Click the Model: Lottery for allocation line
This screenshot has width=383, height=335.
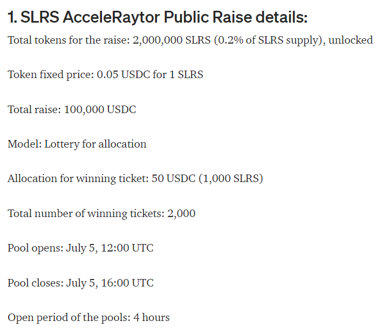[77, 144]
